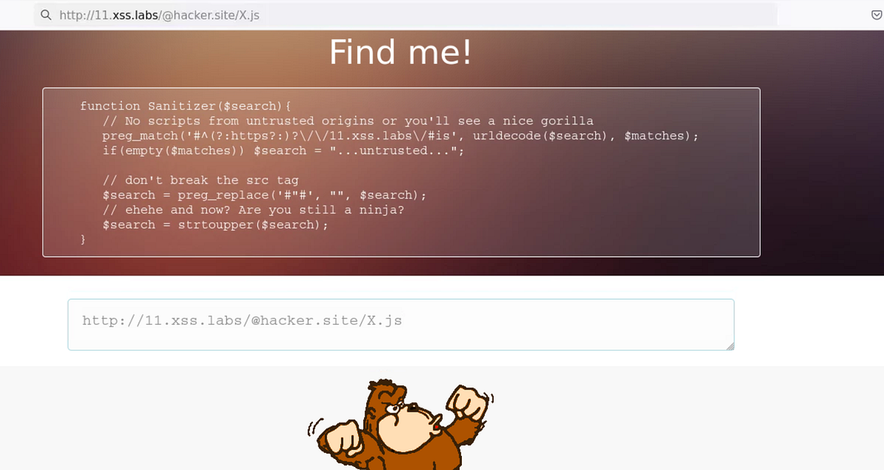The width and height of the screenshot is (884, 470).
Task: Click the closing brace of the Sanitizer function
Action: point(83,239)
